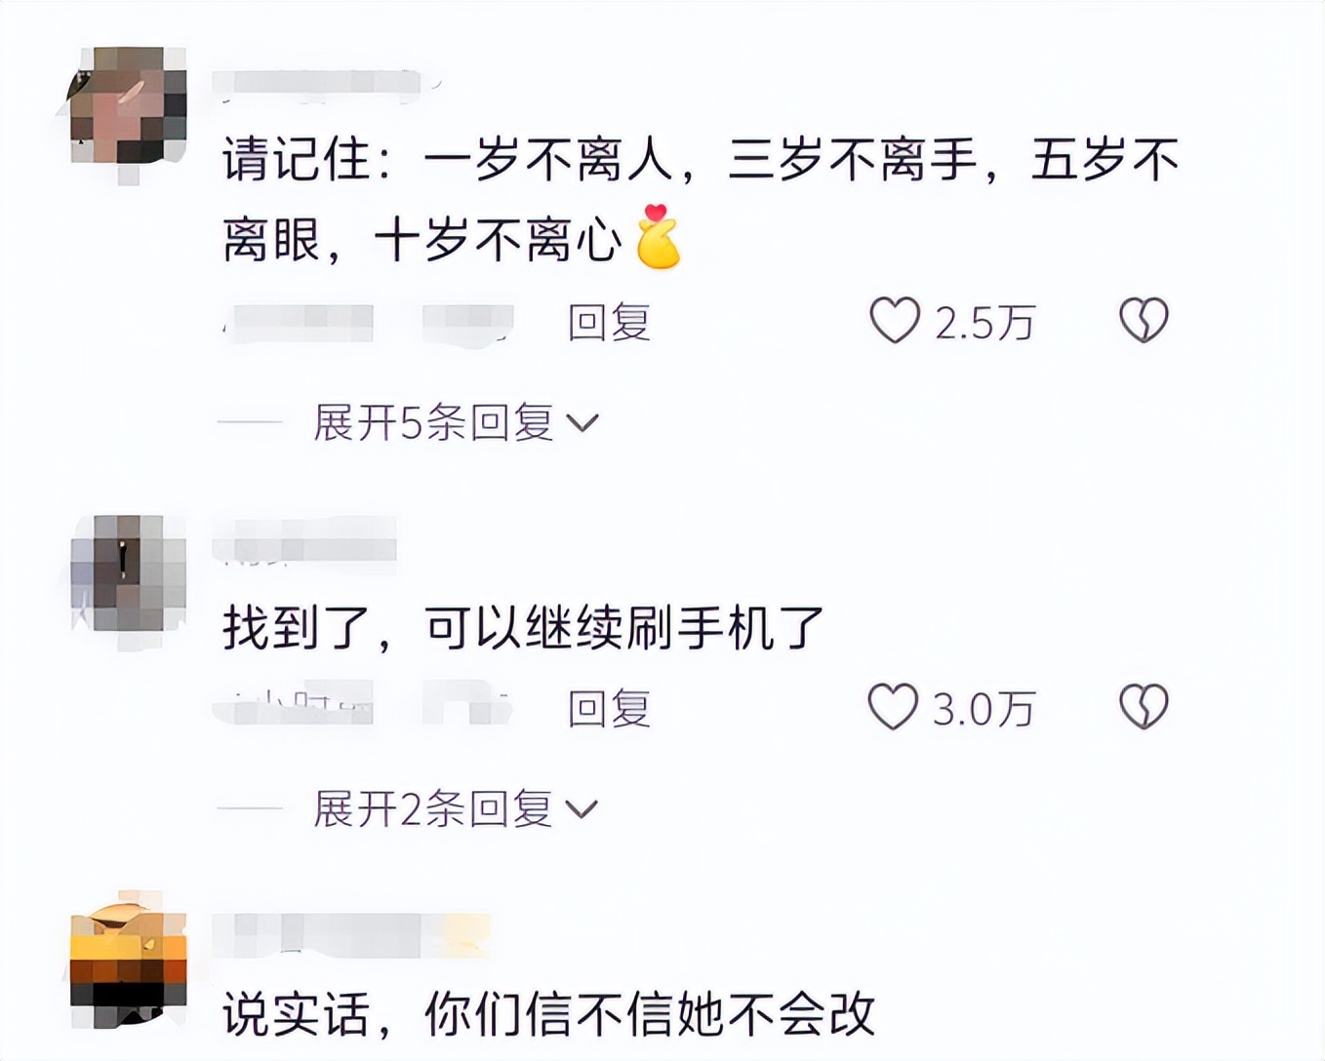1325x1061 pixels.
Task: Like the comment with 3.0万 likes
Action: pyautogui.click(x=894, y=707)
